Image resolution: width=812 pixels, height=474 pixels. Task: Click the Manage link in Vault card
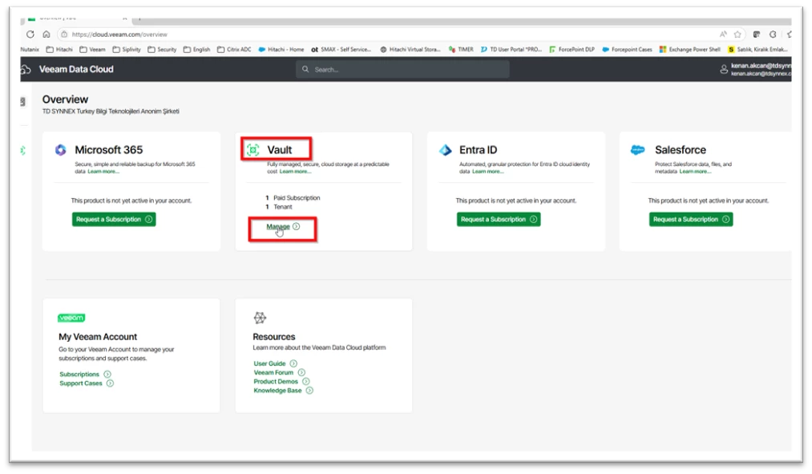pos(278,226)
